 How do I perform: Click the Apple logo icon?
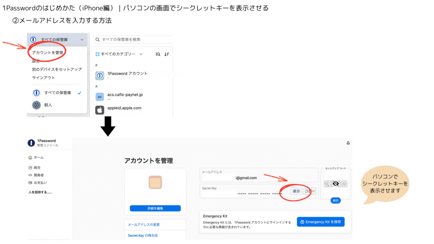click(100, 110)
